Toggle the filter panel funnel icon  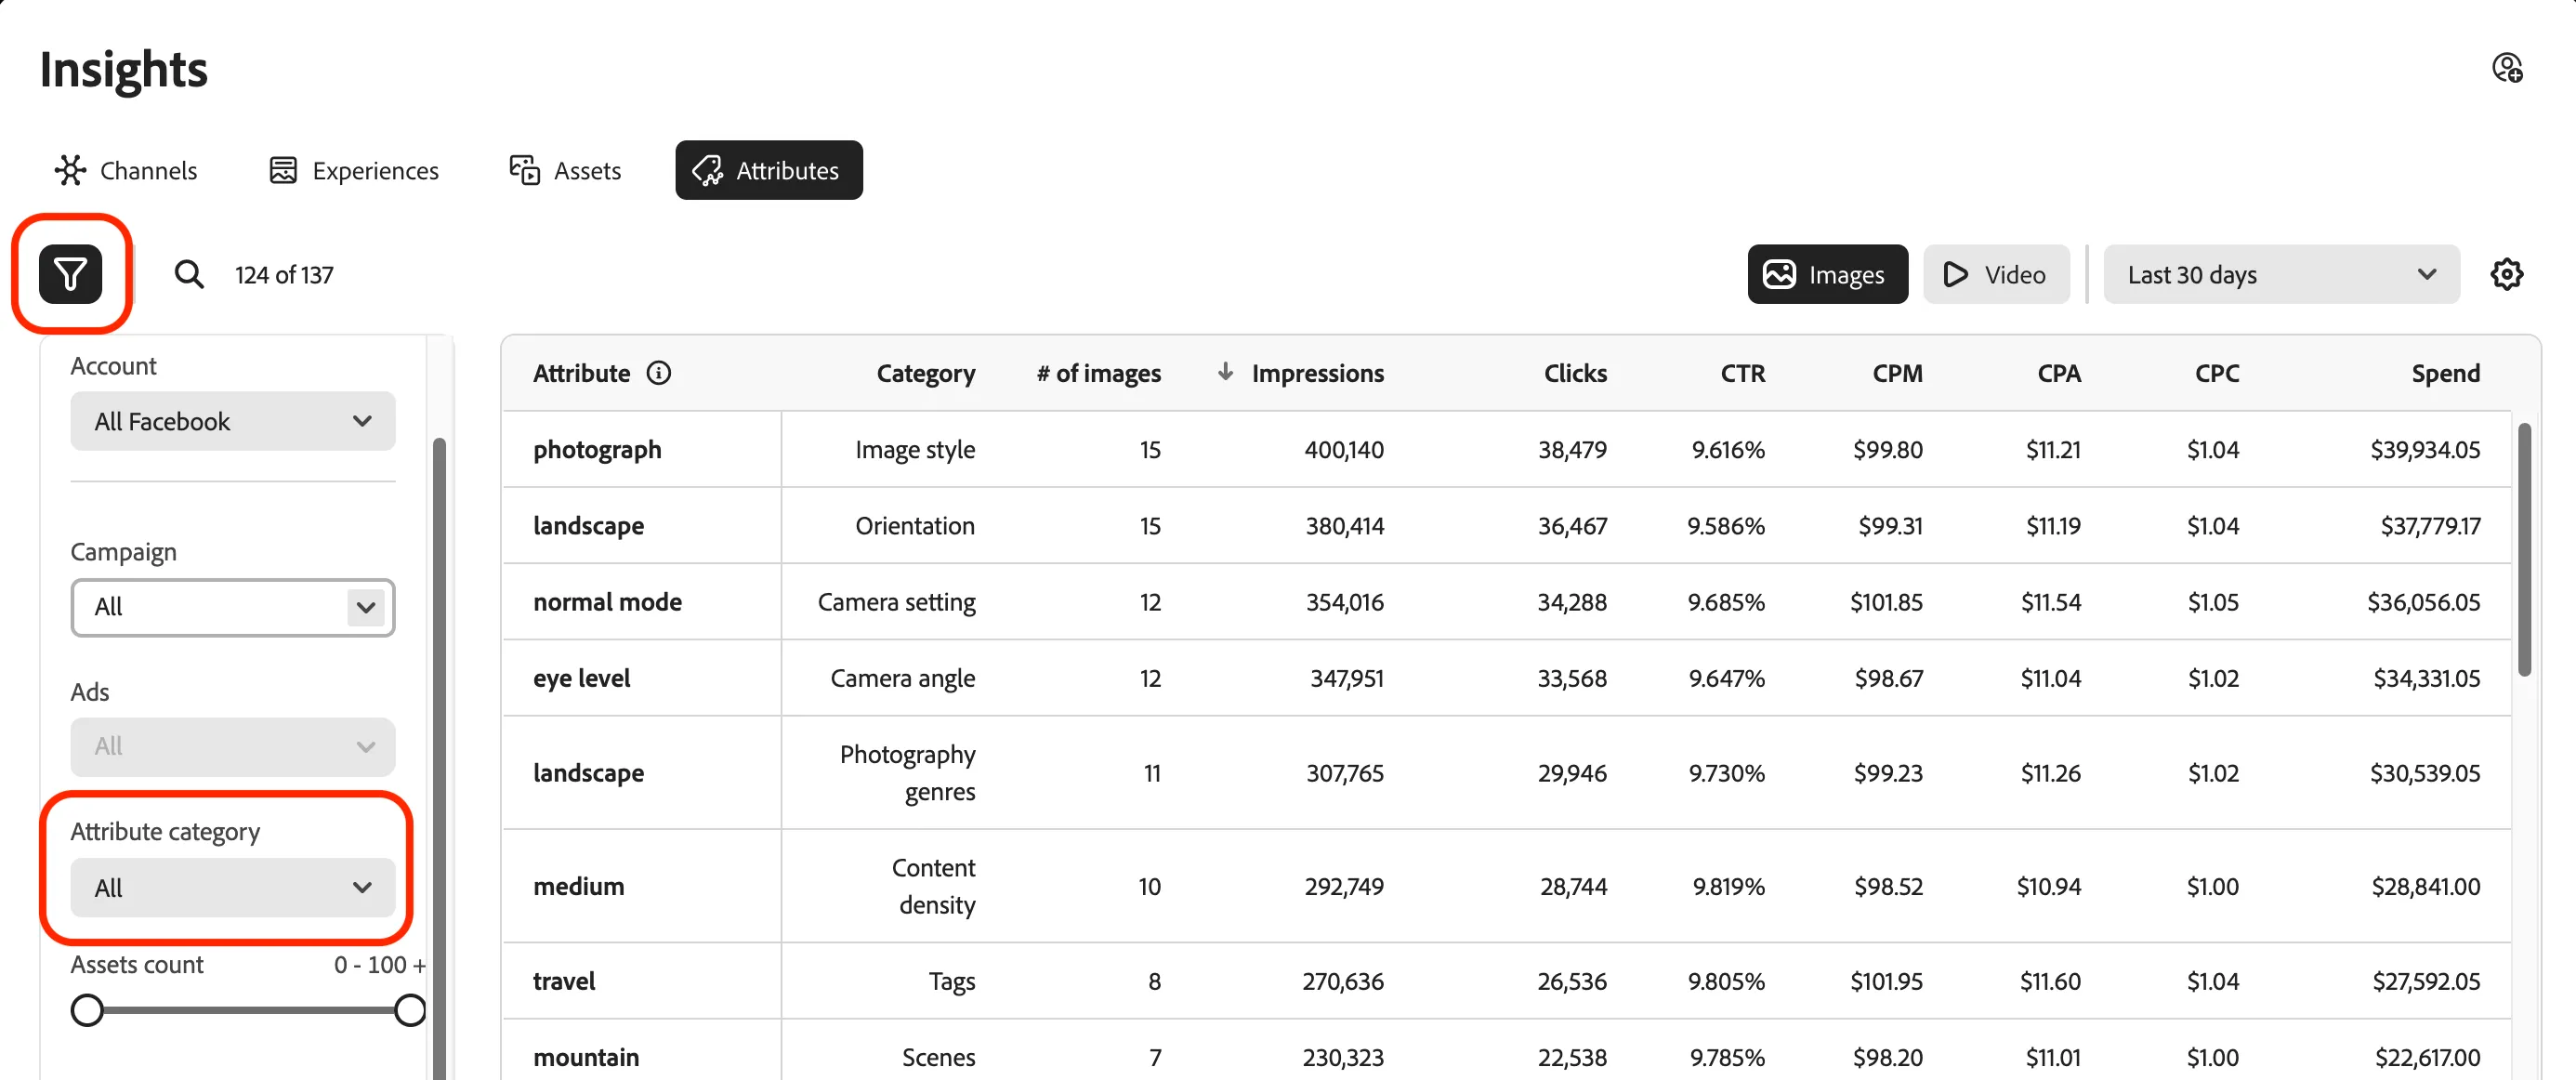[70, 273]
